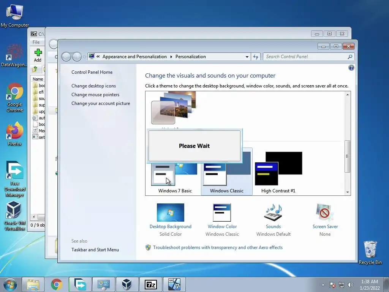This screenshot has height=292, width=389.
Task: Open DataWagon desktop shortcut
Action: click(14, 55)
